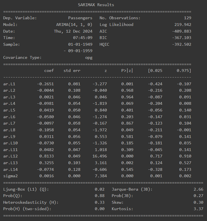The width and height of the screenshot is (207, 221).
Task: Select the ar.L5 coefficient "0.0419"
Action: tap(47, 110)
